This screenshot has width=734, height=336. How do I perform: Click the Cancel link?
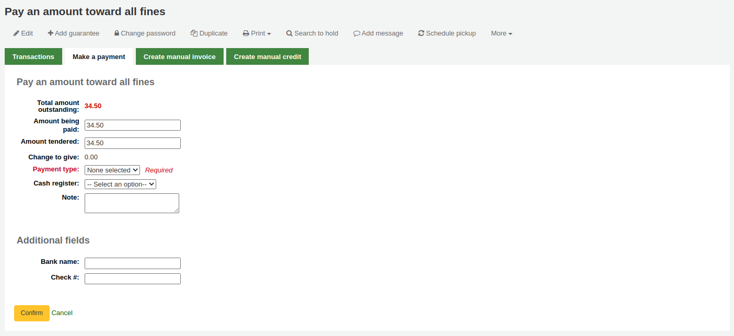62,313
